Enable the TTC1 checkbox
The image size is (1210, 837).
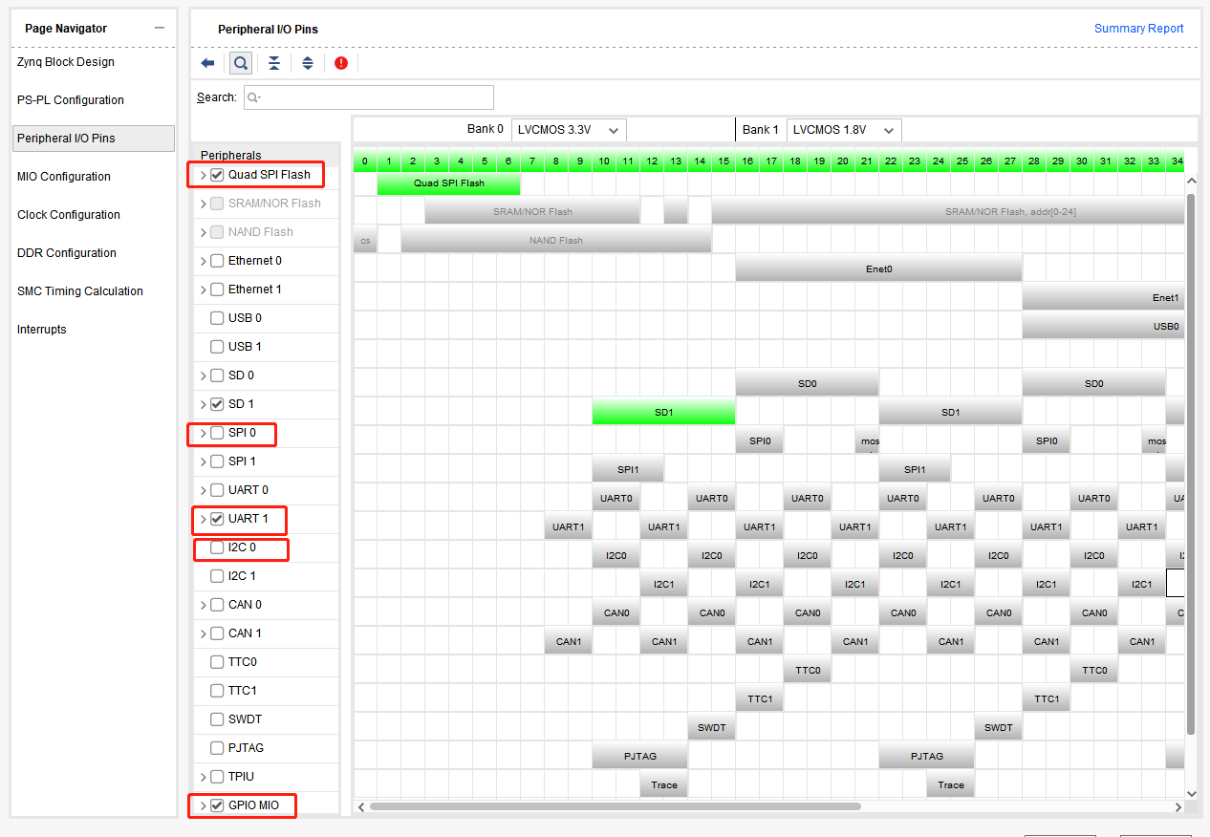click(217, 691)
